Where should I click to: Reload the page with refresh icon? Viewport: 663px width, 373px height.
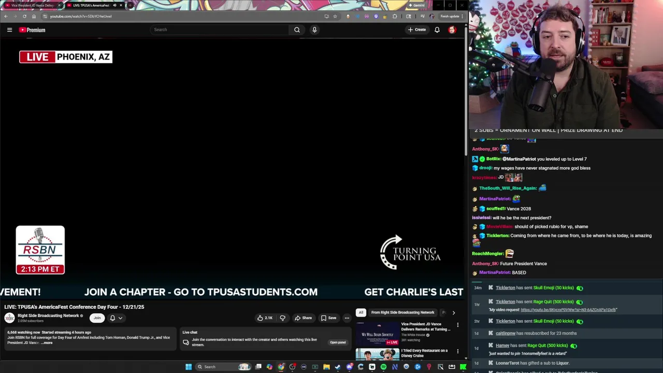click(x=24, y=16)
